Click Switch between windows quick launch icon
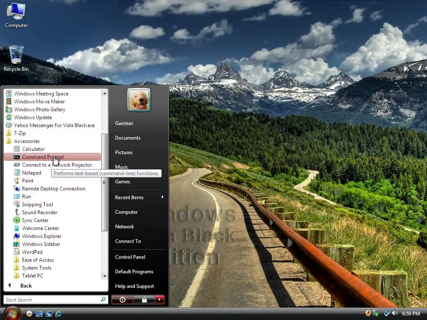The height and width of the screenshot is (320, 427). click(x=49, y=314)
